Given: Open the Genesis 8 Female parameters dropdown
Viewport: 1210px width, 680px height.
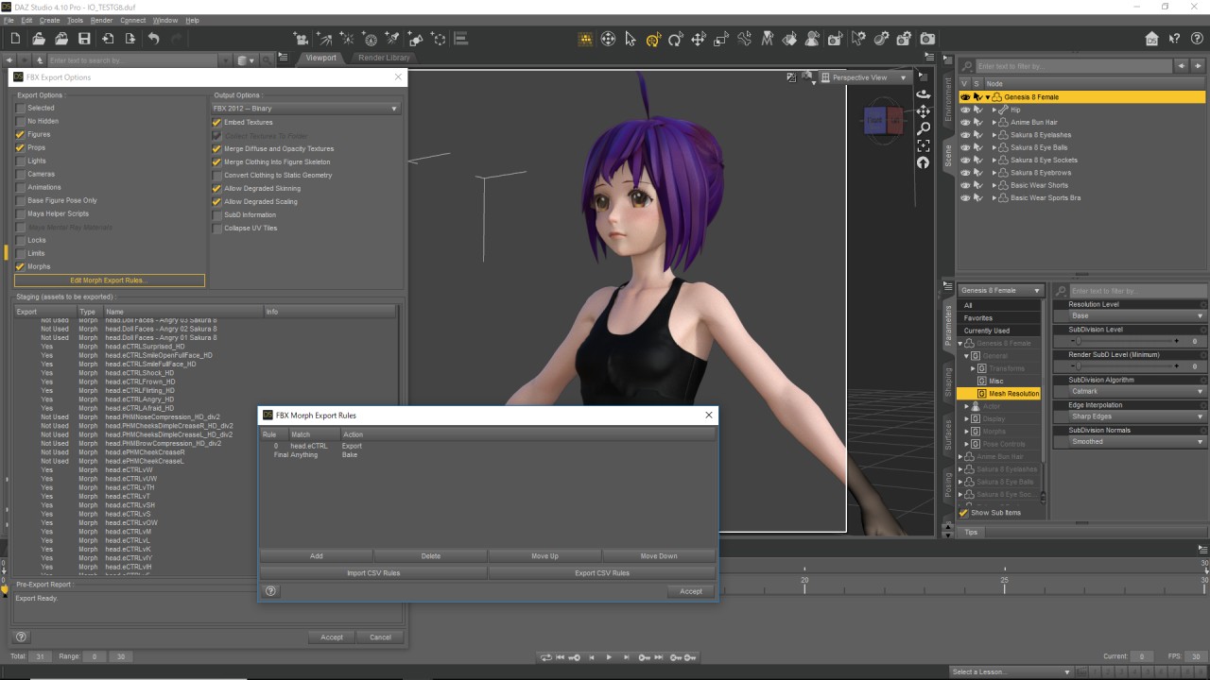Looking at the screenshot, I should pos(1000,290).
